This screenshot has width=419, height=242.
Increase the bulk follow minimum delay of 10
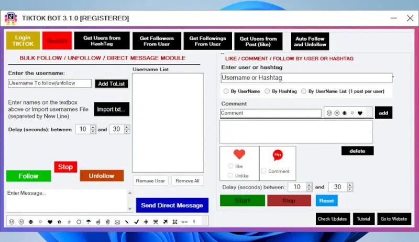tap(93, 127)
